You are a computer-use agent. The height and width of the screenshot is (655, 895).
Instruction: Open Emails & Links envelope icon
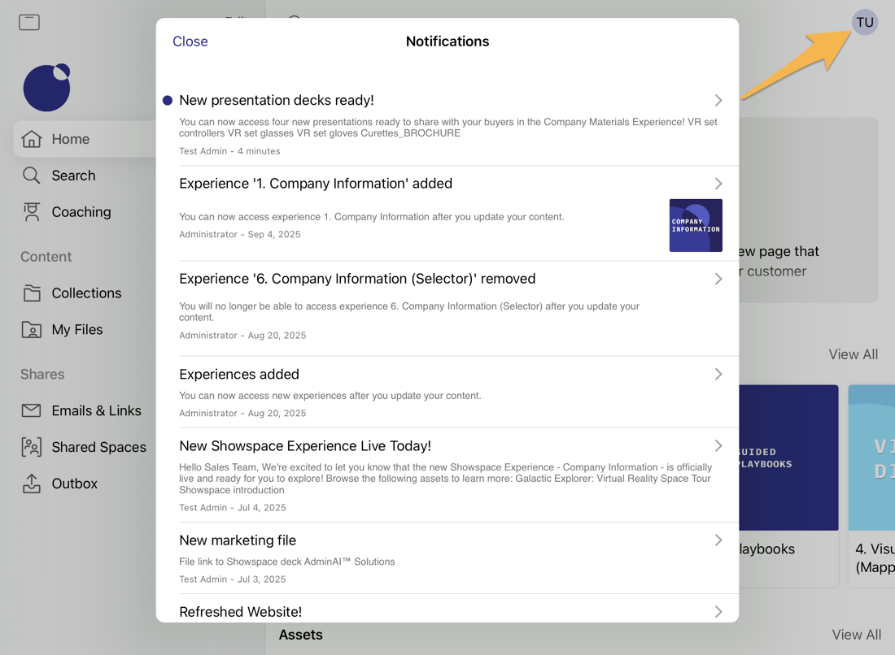pyautogui.click(x=31, y=410)
